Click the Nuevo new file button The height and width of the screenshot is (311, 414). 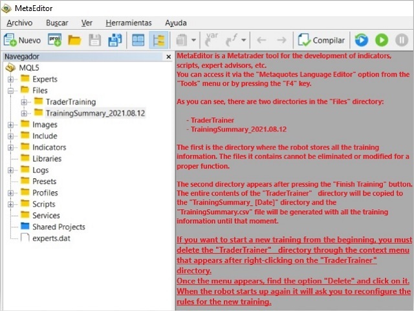click(23, 40)
